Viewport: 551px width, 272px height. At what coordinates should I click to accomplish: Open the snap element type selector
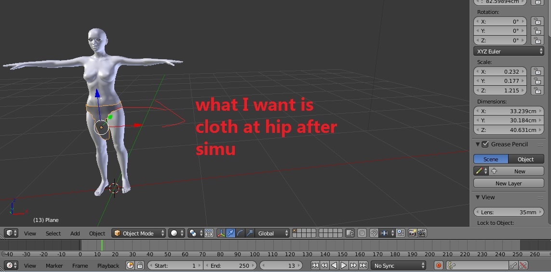pyautogui.click(x=387, y=233)
